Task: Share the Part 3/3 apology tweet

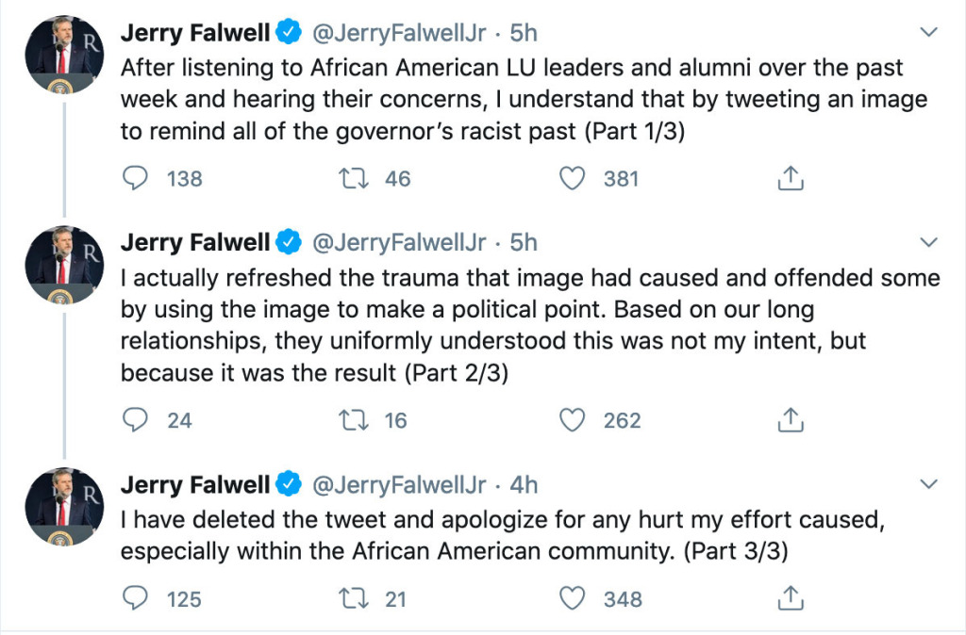Action: pos(789,597)
